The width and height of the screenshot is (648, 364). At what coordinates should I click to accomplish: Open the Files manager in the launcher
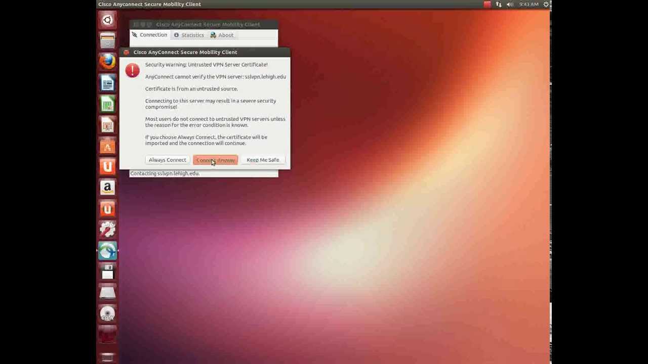[107, 41]
